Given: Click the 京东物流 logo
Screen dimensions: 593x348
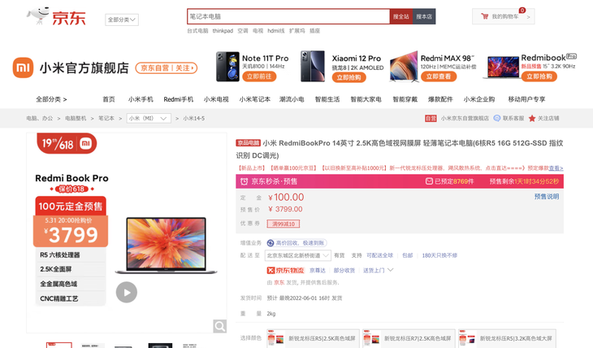Looking at the screenshot, I should (285, 271).
